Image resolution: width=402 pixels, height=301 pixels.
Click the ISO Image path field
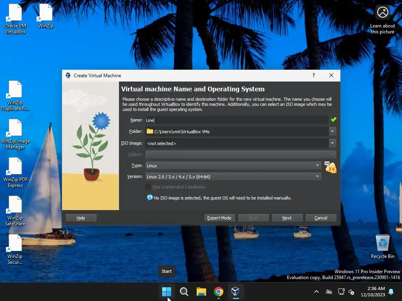(237, 143)
